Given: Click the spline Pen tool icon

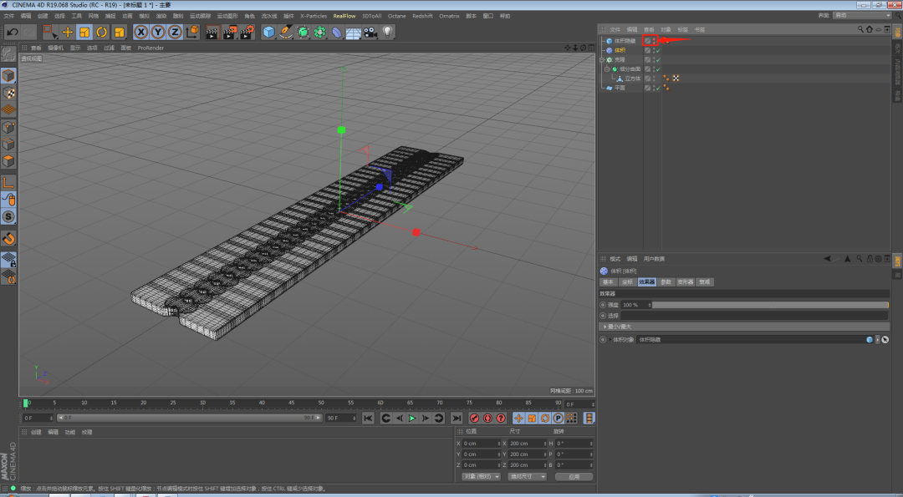Looking at the screenshot, I should coord(286,32).
